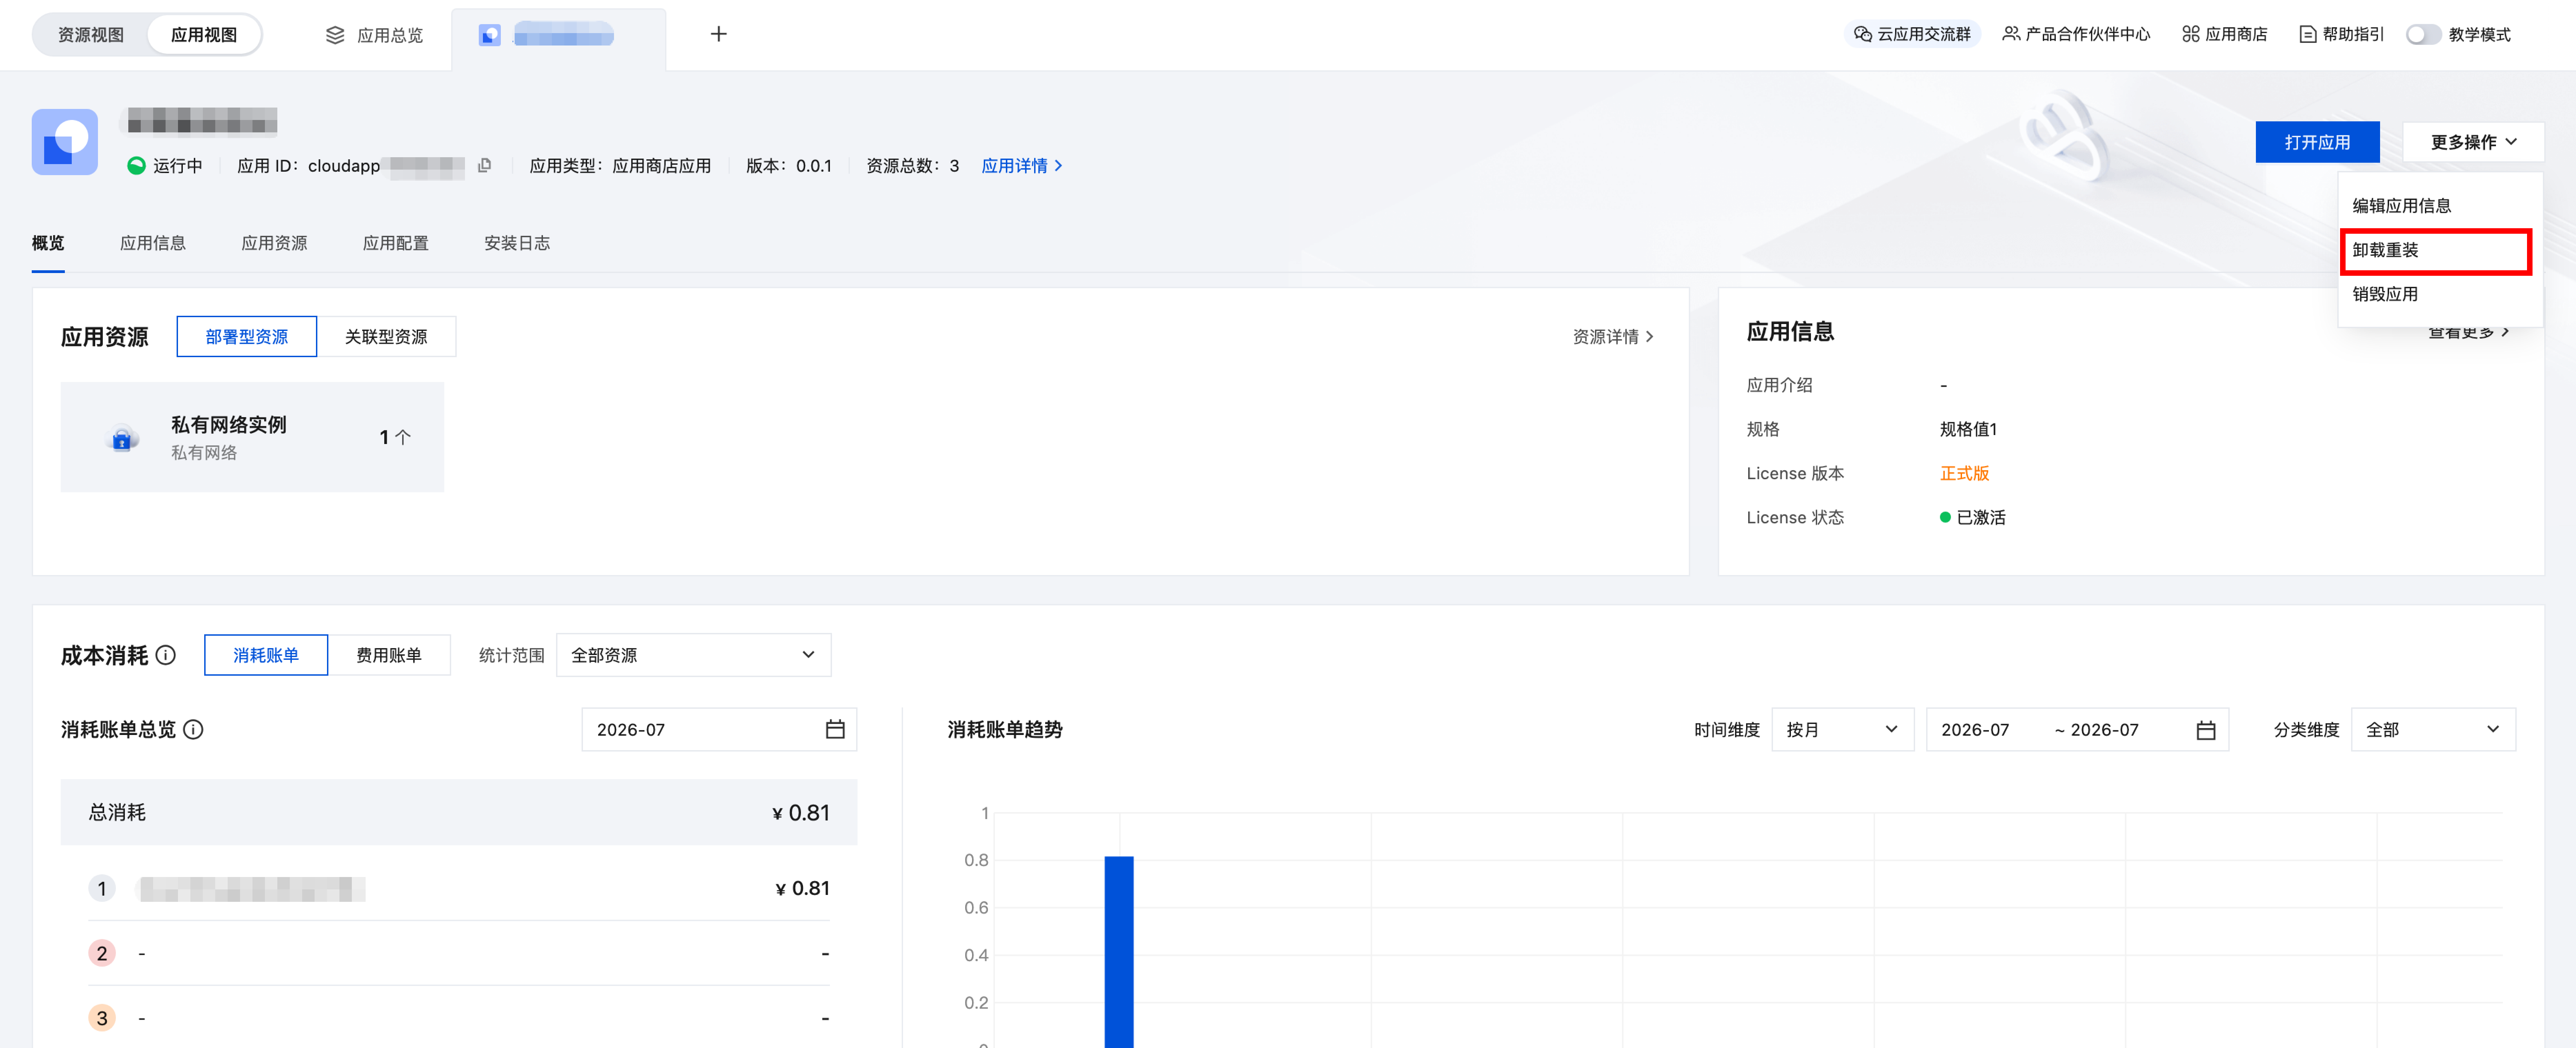This screenshot has width=2576, height=1048.
Task: Click the 总消耗 total row
Action: (459, 812)
